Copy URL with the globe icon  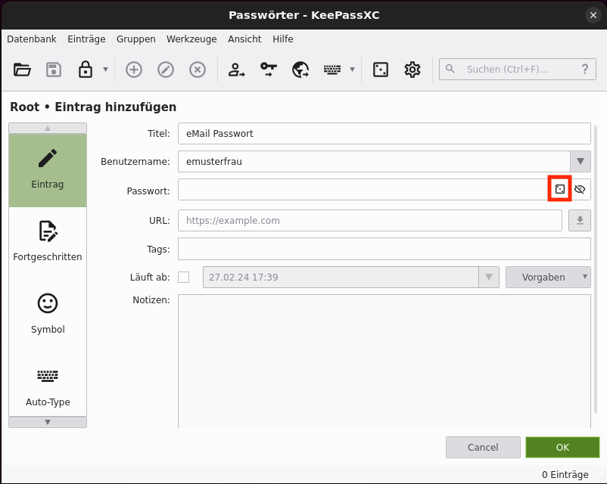coord(300,70)
